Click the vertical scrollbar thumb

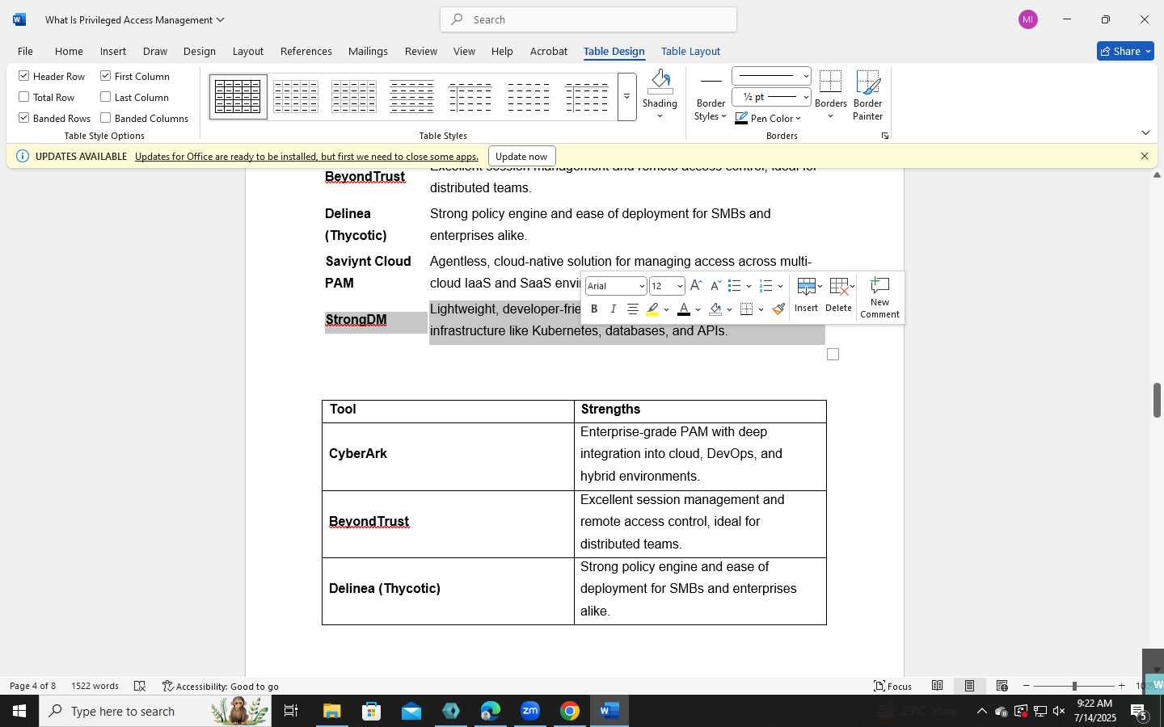tap(1157, 400)
